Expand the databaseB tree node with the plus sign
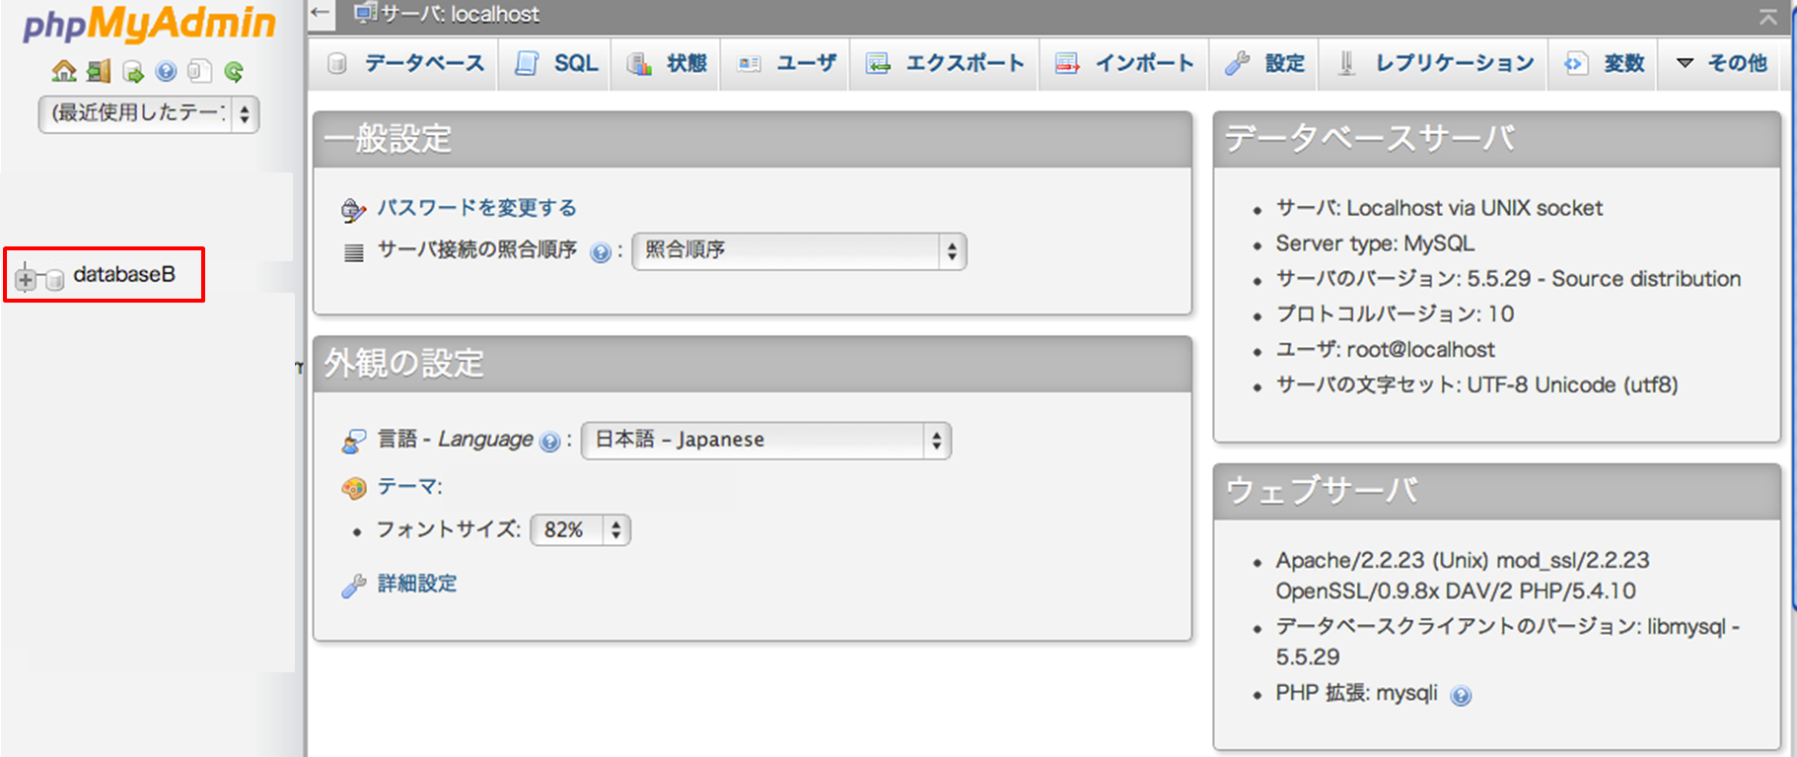Viewport: 1797px width, 757px height. pos(26,279)
